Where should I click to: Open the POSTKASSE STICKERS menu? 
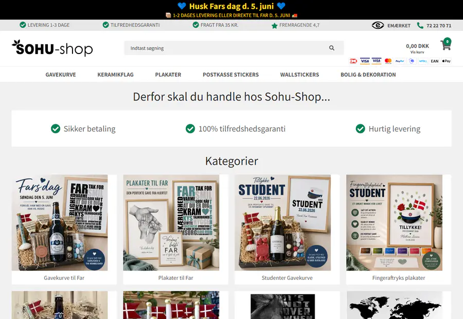pyautogui.click(x=230, y=75)
